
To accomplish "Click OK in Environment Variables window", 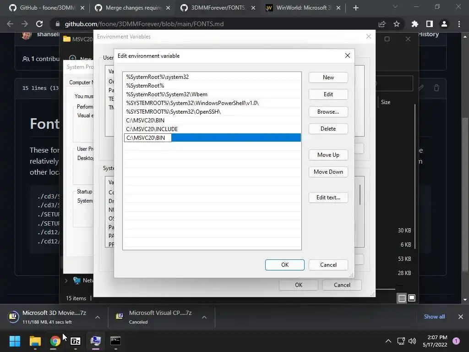I will coord(299,285).
